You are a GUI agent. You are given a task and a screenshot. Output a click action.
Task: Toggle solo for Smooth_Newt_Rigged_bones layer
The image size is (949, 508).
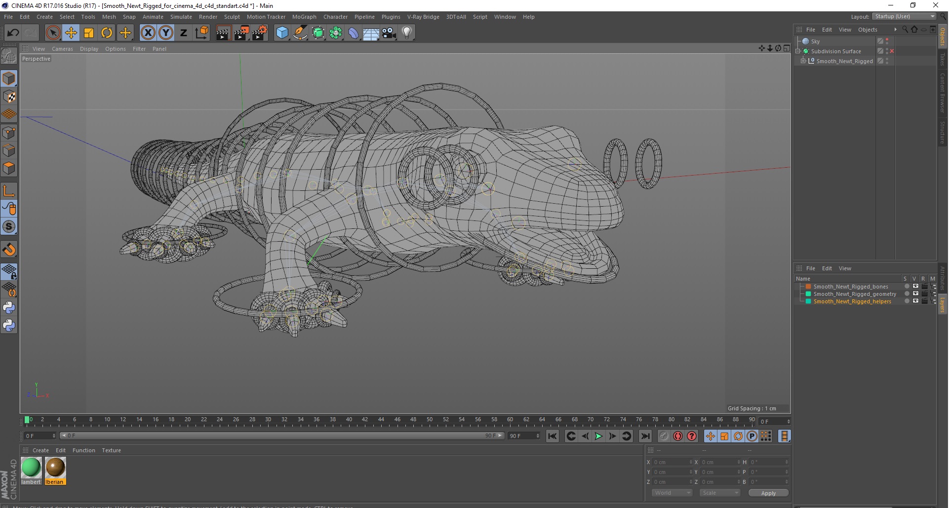coord(907,287)
